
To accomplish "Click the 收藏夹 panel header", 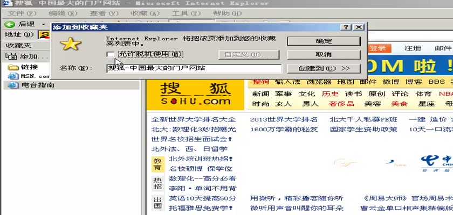I will 19,46.
